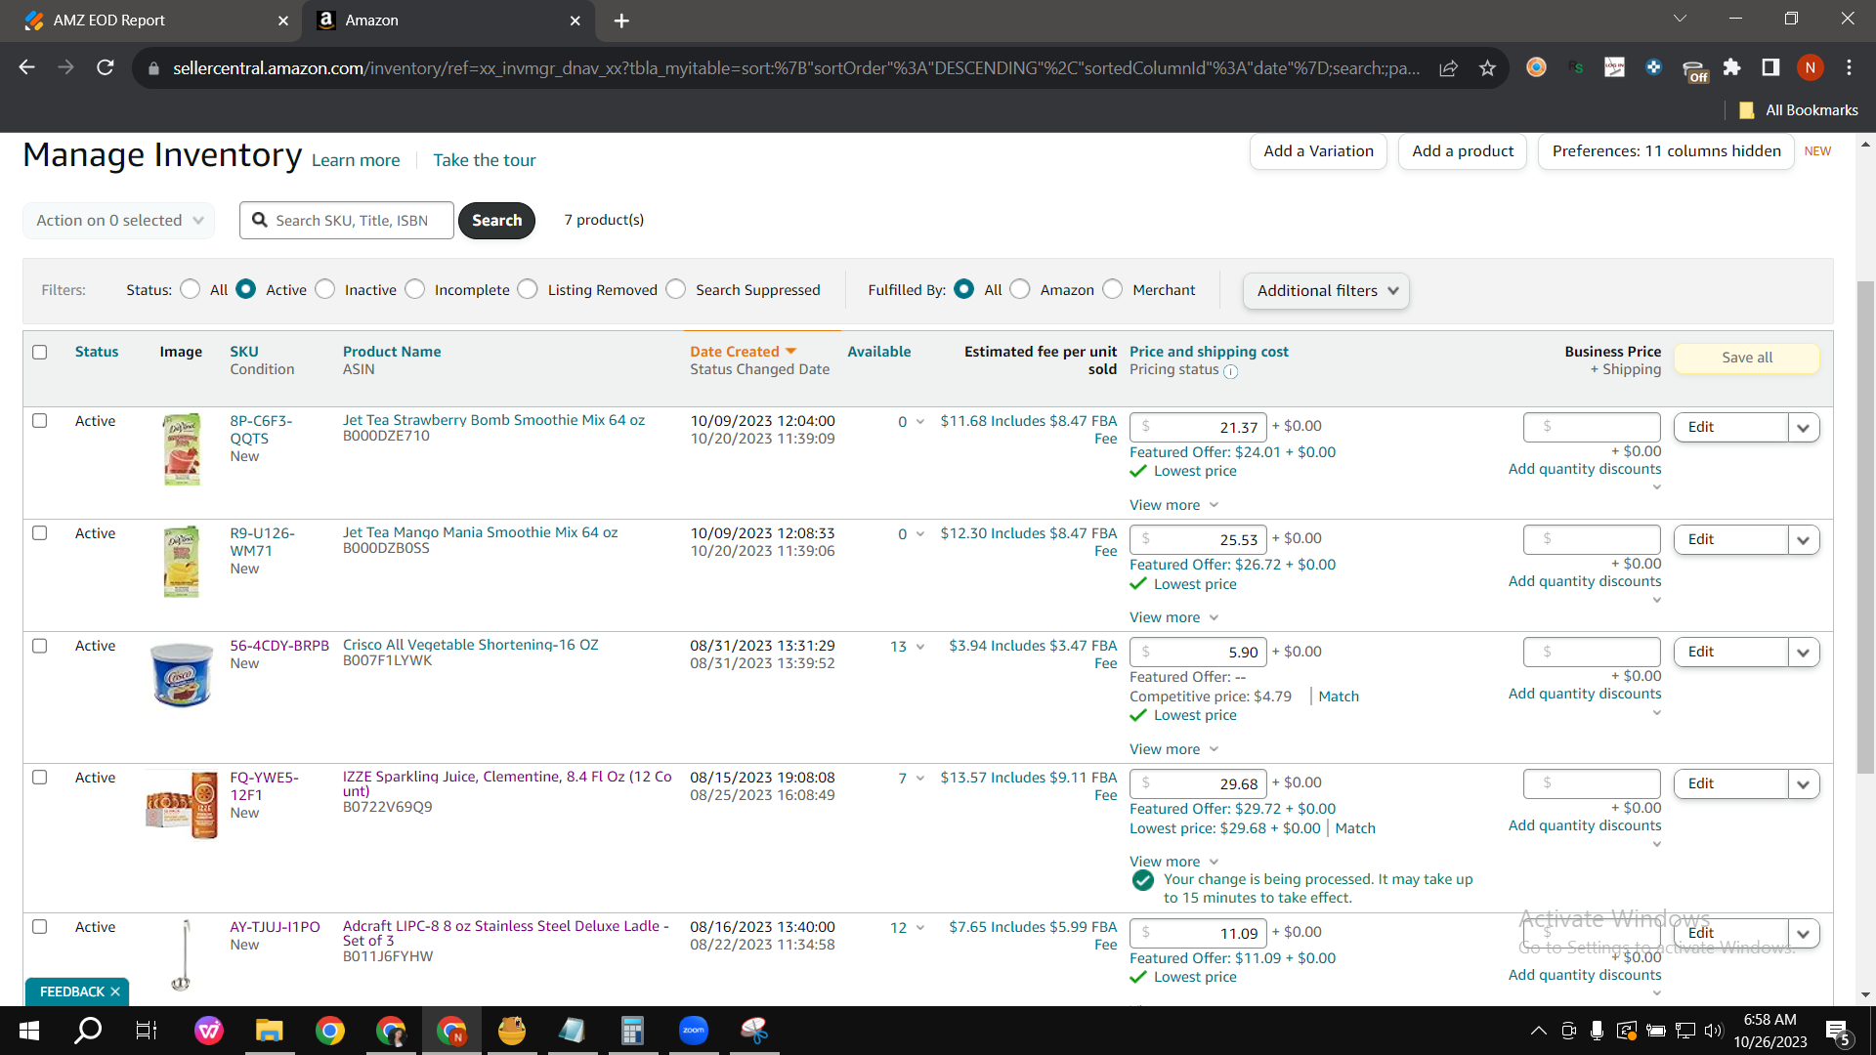Screen dimensions: 1876x1055
Task: Check the Jet Tea Mango Mania row
Action: point(40,533)
